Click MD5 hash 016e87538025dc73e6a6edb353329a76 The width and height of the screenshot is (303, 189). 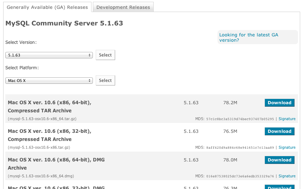240,176
